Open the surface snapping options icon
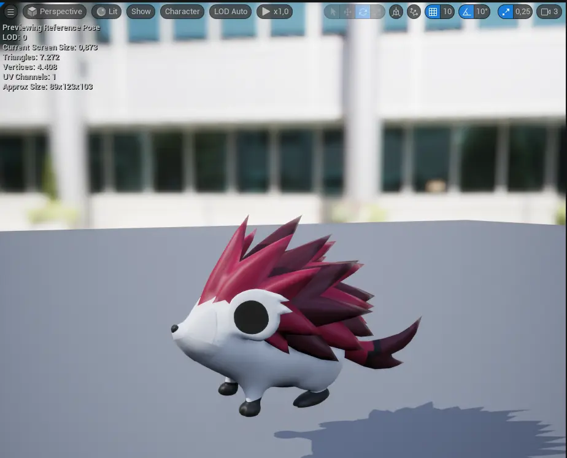This screenshot has height=458, width=567. tap(414, 12)
